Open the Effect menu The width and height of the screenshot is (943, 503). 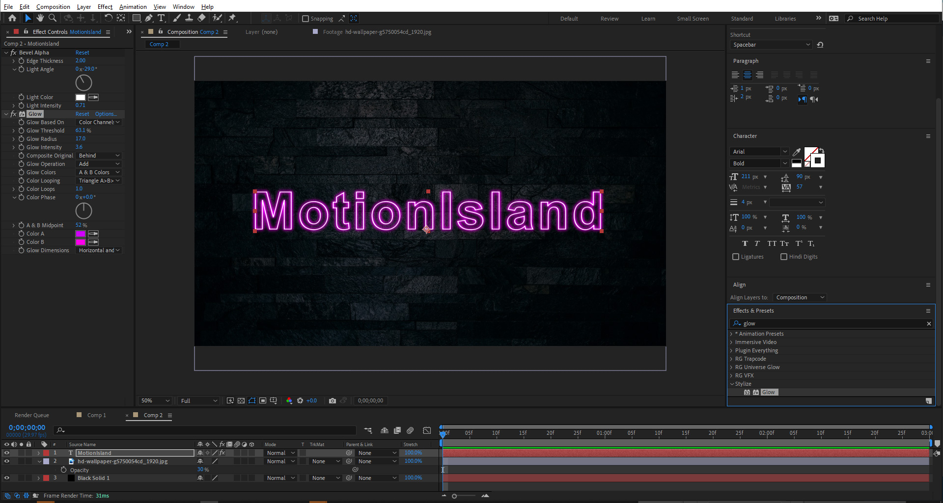click(x=105, y=6)
